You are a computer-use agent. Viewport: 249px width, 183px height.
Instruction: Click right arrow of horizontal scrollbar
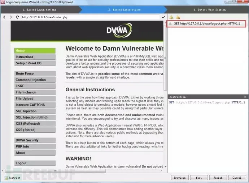(161, 171)
